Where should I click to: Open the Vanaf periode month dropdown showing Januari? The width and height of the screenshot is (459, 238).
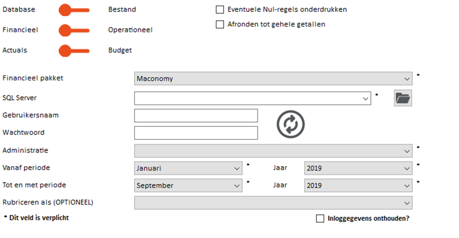(188, 168)
